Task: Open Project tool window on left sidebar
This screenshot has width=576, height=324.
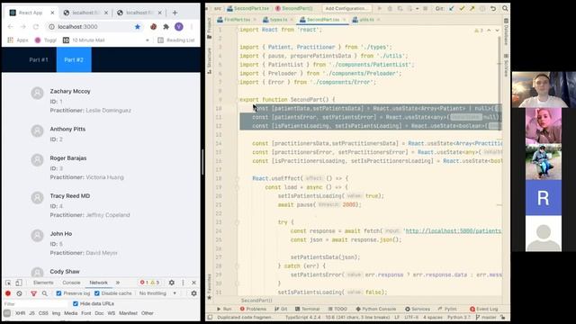Action: 209,28
